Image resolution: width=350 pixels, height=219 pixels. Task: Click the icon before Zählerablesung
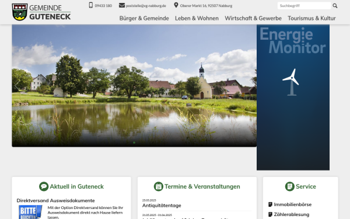point(270,214)
